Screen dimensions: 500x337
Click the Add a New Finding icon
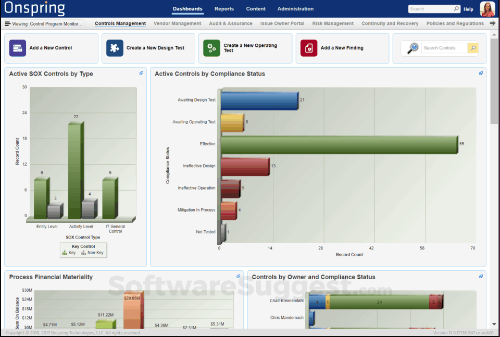[309, 48]
